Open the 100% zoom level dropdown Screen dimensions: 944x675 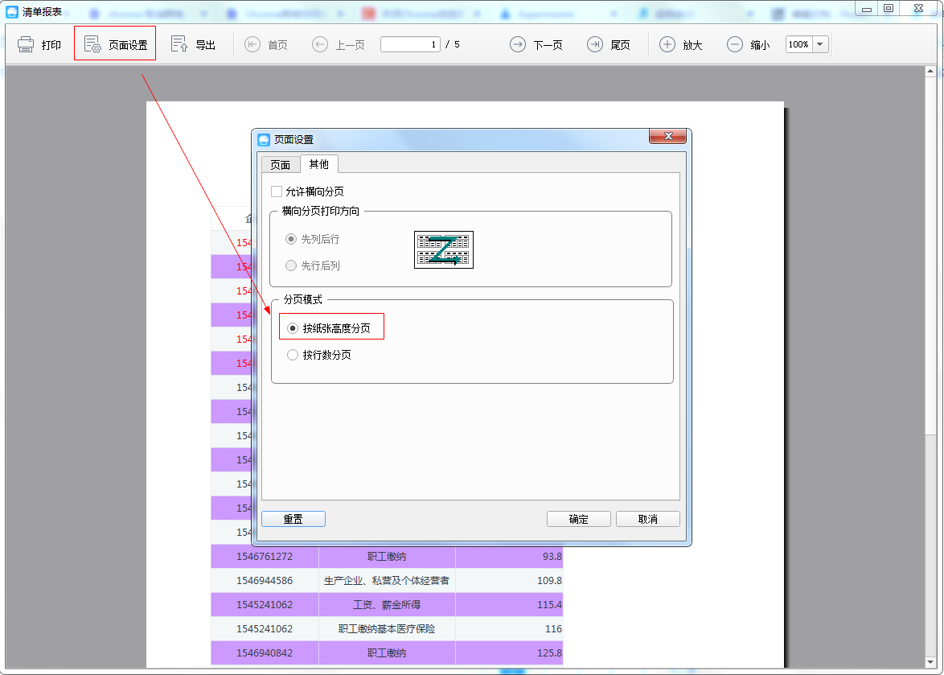[x=820, y=45]
